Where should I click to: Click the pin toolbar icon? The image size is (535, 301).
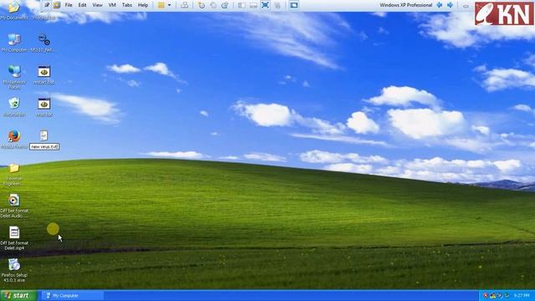pos(47,5)
